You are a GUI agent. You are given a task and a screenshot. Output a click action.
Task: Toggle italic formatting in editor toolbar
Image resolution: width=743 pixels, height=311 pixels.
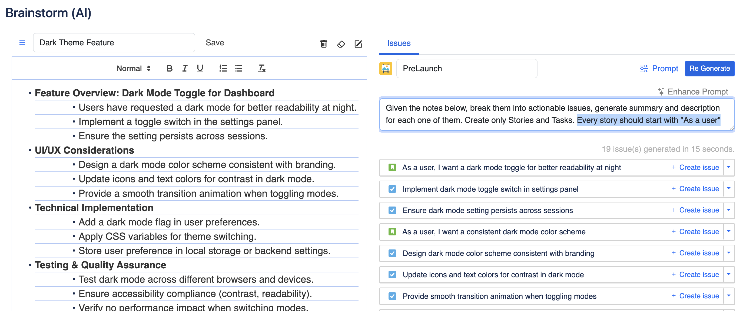(x=185, y=68)
